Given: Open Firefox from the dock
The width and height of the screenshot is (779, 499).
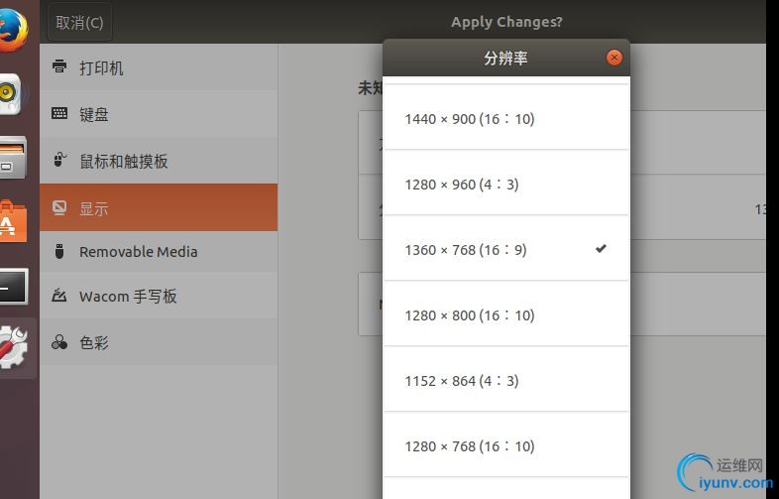Looking at the screenshot, I should coord(13,29).
